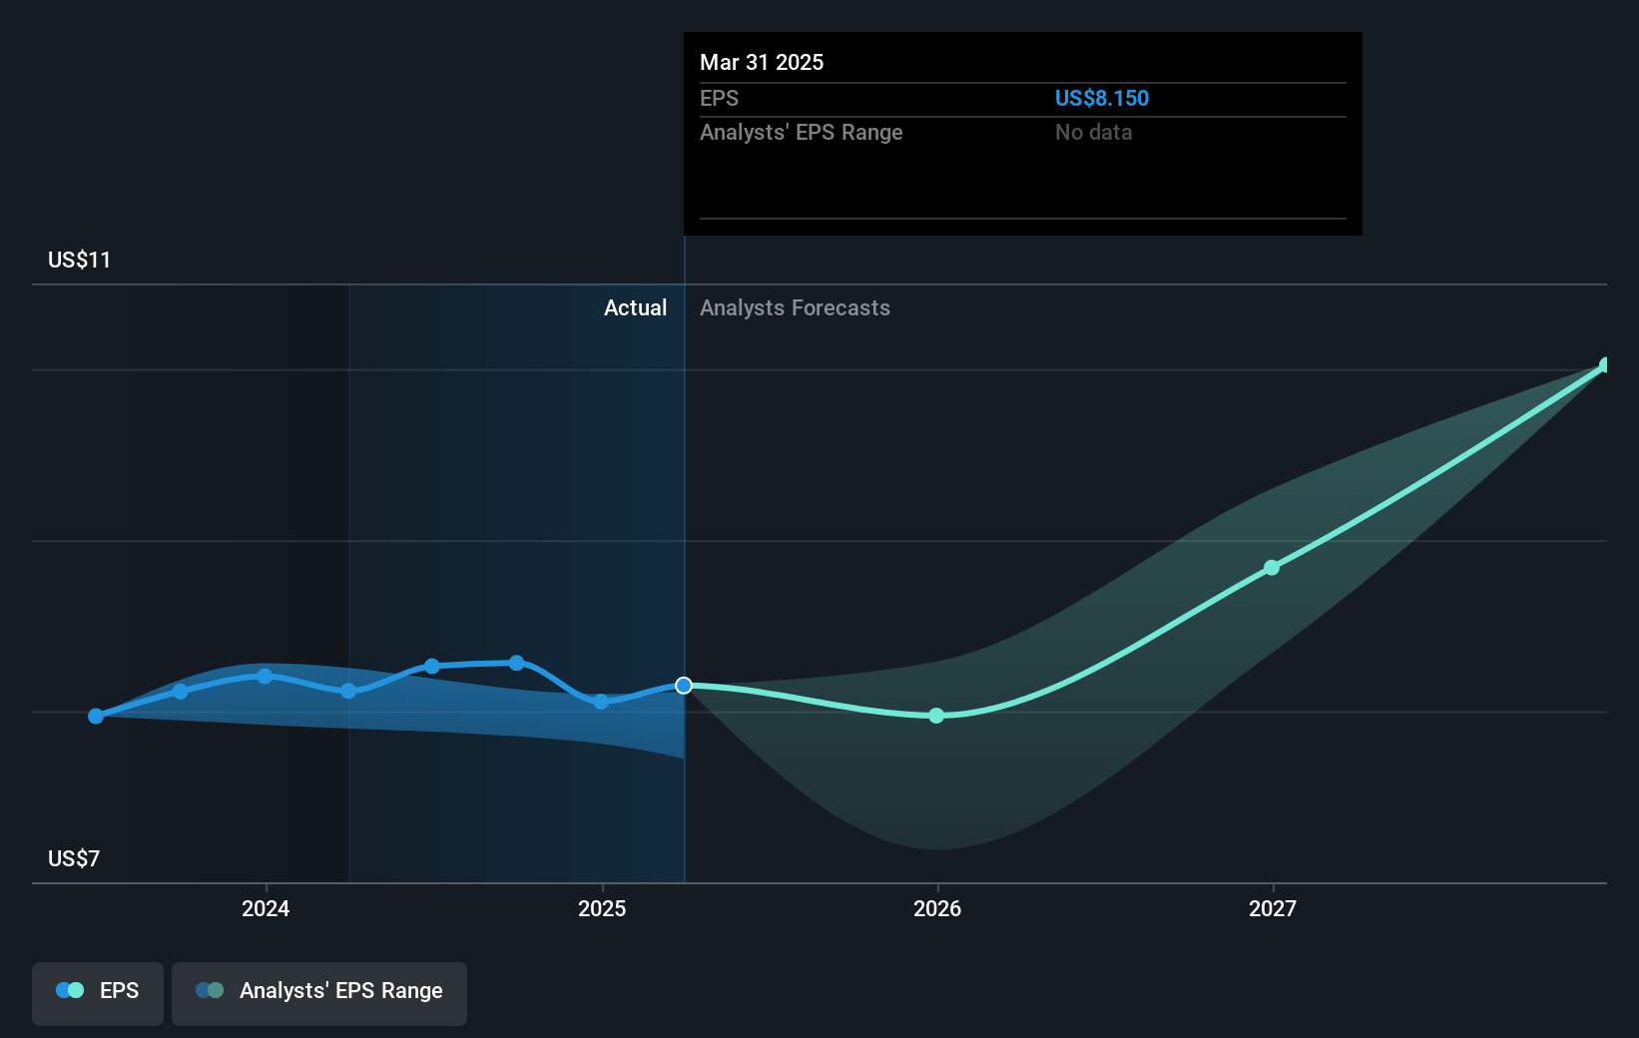Toggle the EPS legend series

coord(98,993)
